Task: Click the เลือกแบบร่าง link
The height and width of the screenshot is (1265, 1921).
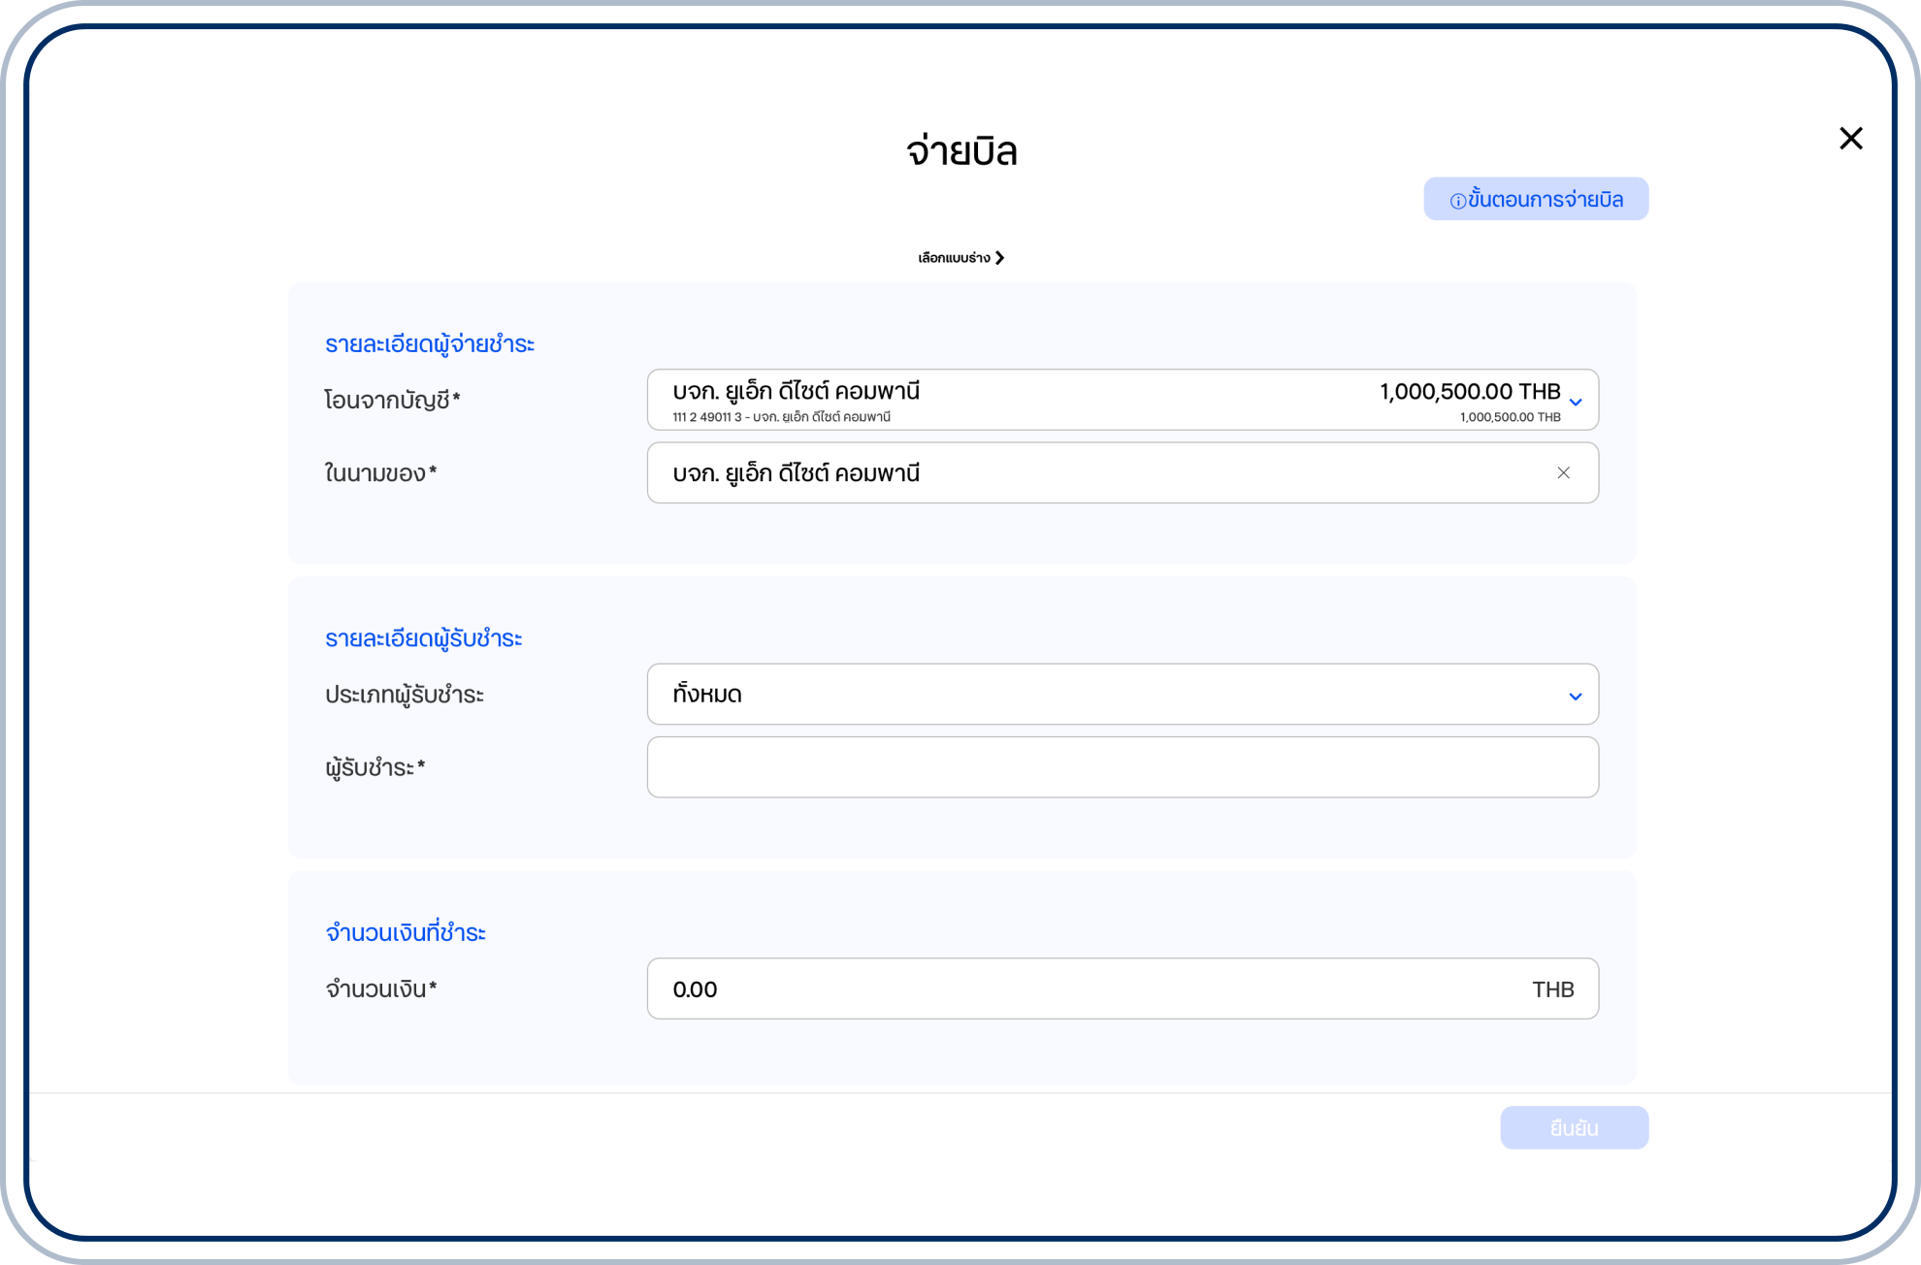Action: [x=954, y=258]
